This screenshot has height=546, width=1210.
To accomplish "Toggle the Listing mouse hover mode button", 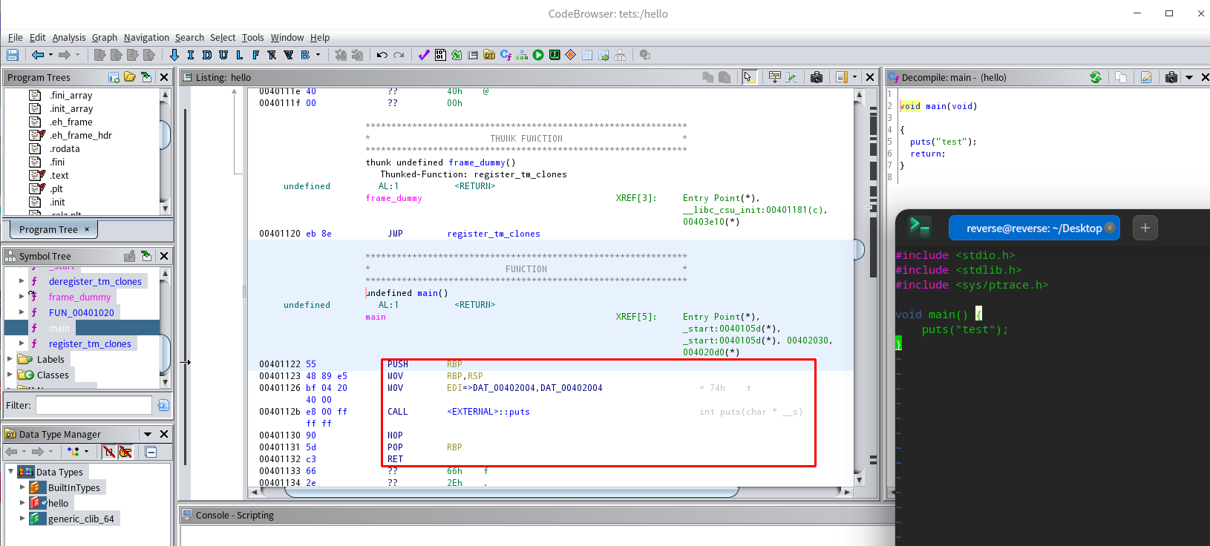I will (749, 77).
